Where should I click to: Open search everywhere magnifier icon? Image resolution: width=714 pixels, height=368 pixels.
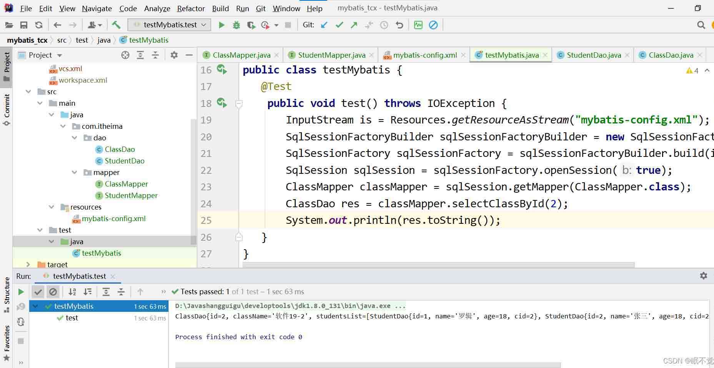[701, 25]
